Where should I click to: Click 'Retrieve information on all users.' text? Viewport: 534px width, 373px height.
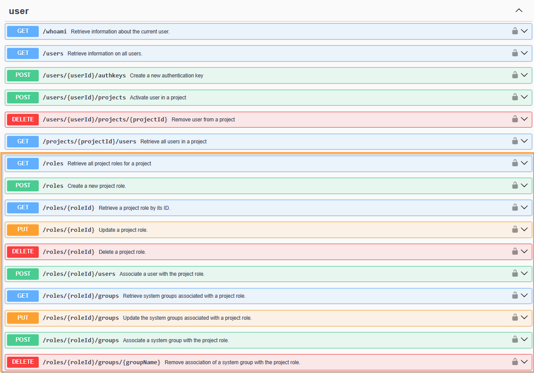(105, 54)
